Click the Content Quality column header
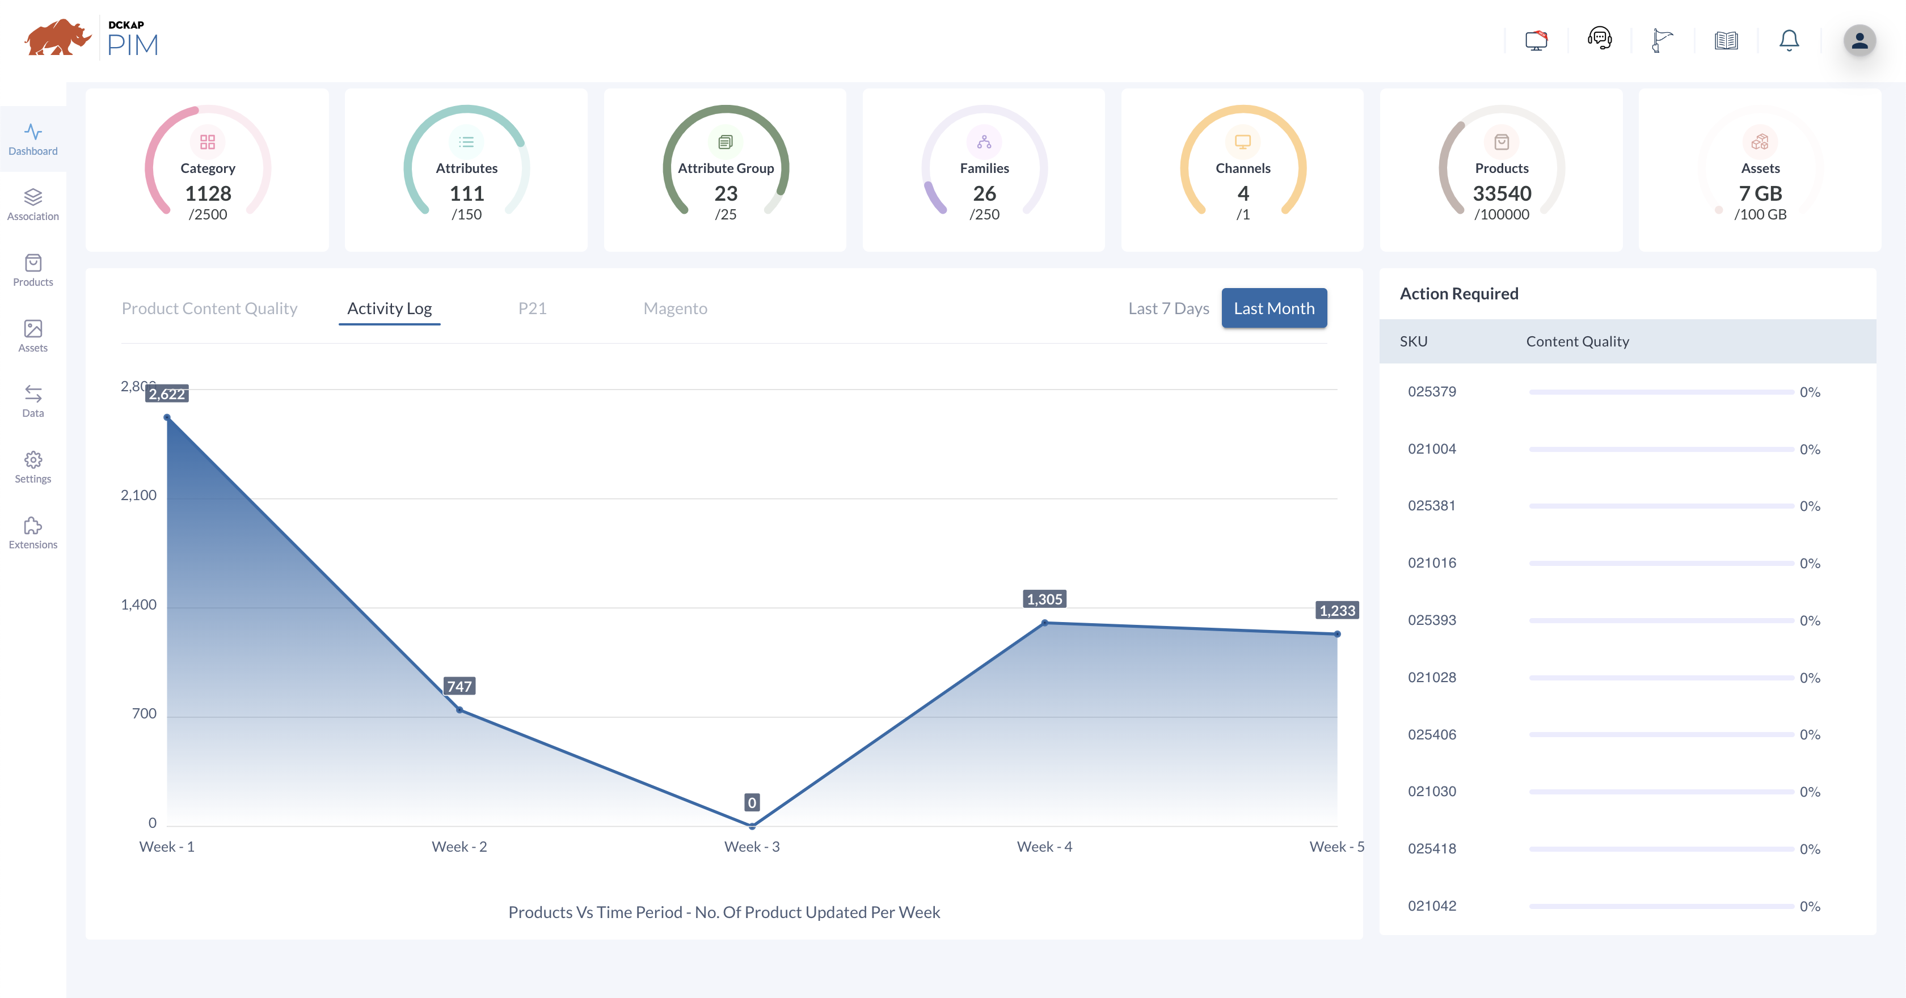Image resolution: width=1906 pixels, height=998 pixels. click(1578, 341)
